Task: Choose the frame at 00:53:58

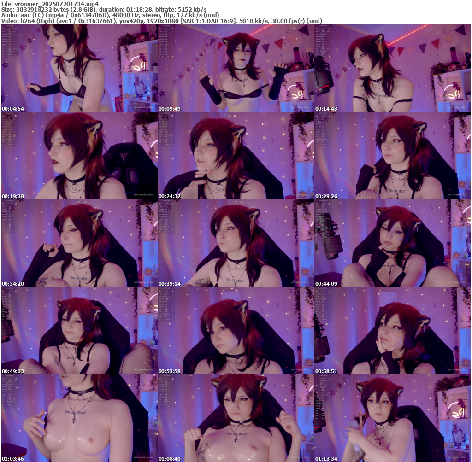Action: coord(236,331)
